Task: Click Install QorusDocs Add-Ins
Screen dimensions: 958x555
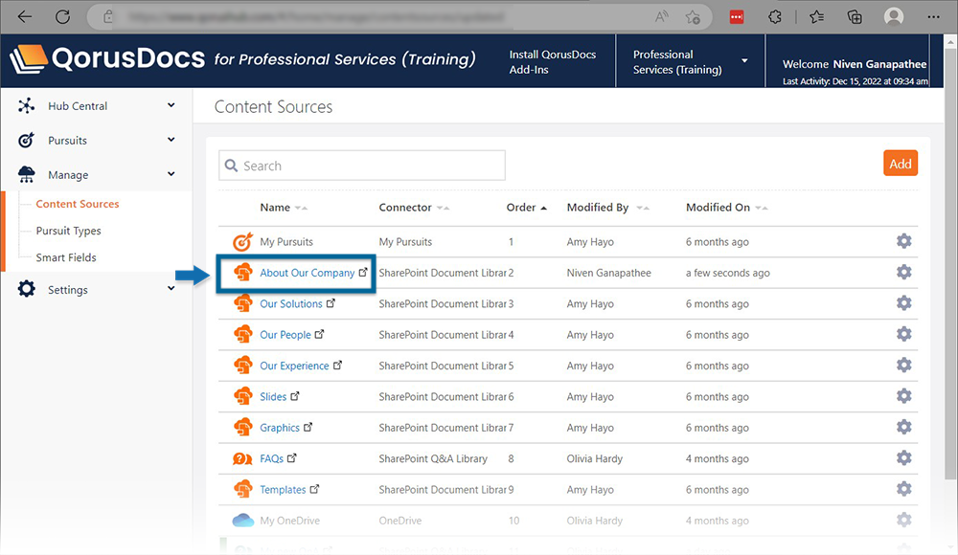Action: tap(553, 61)
